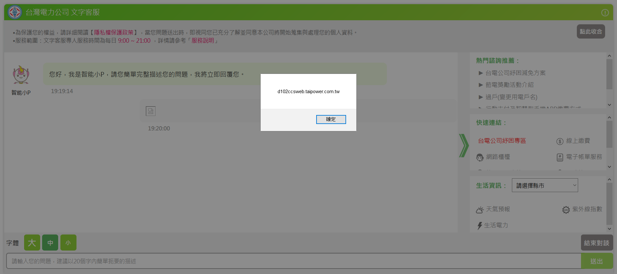Viewport: 617px width, 274px height.
Task: Open the 電子帳單服務 quick link
Action: point(584,157)
